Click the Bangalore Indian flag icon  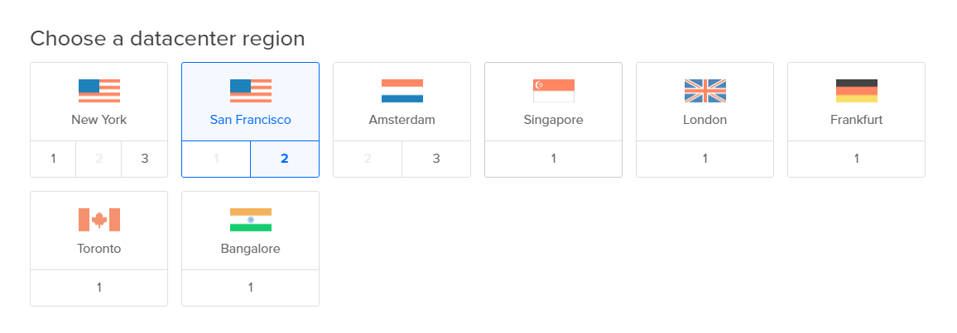click(251, 220)
